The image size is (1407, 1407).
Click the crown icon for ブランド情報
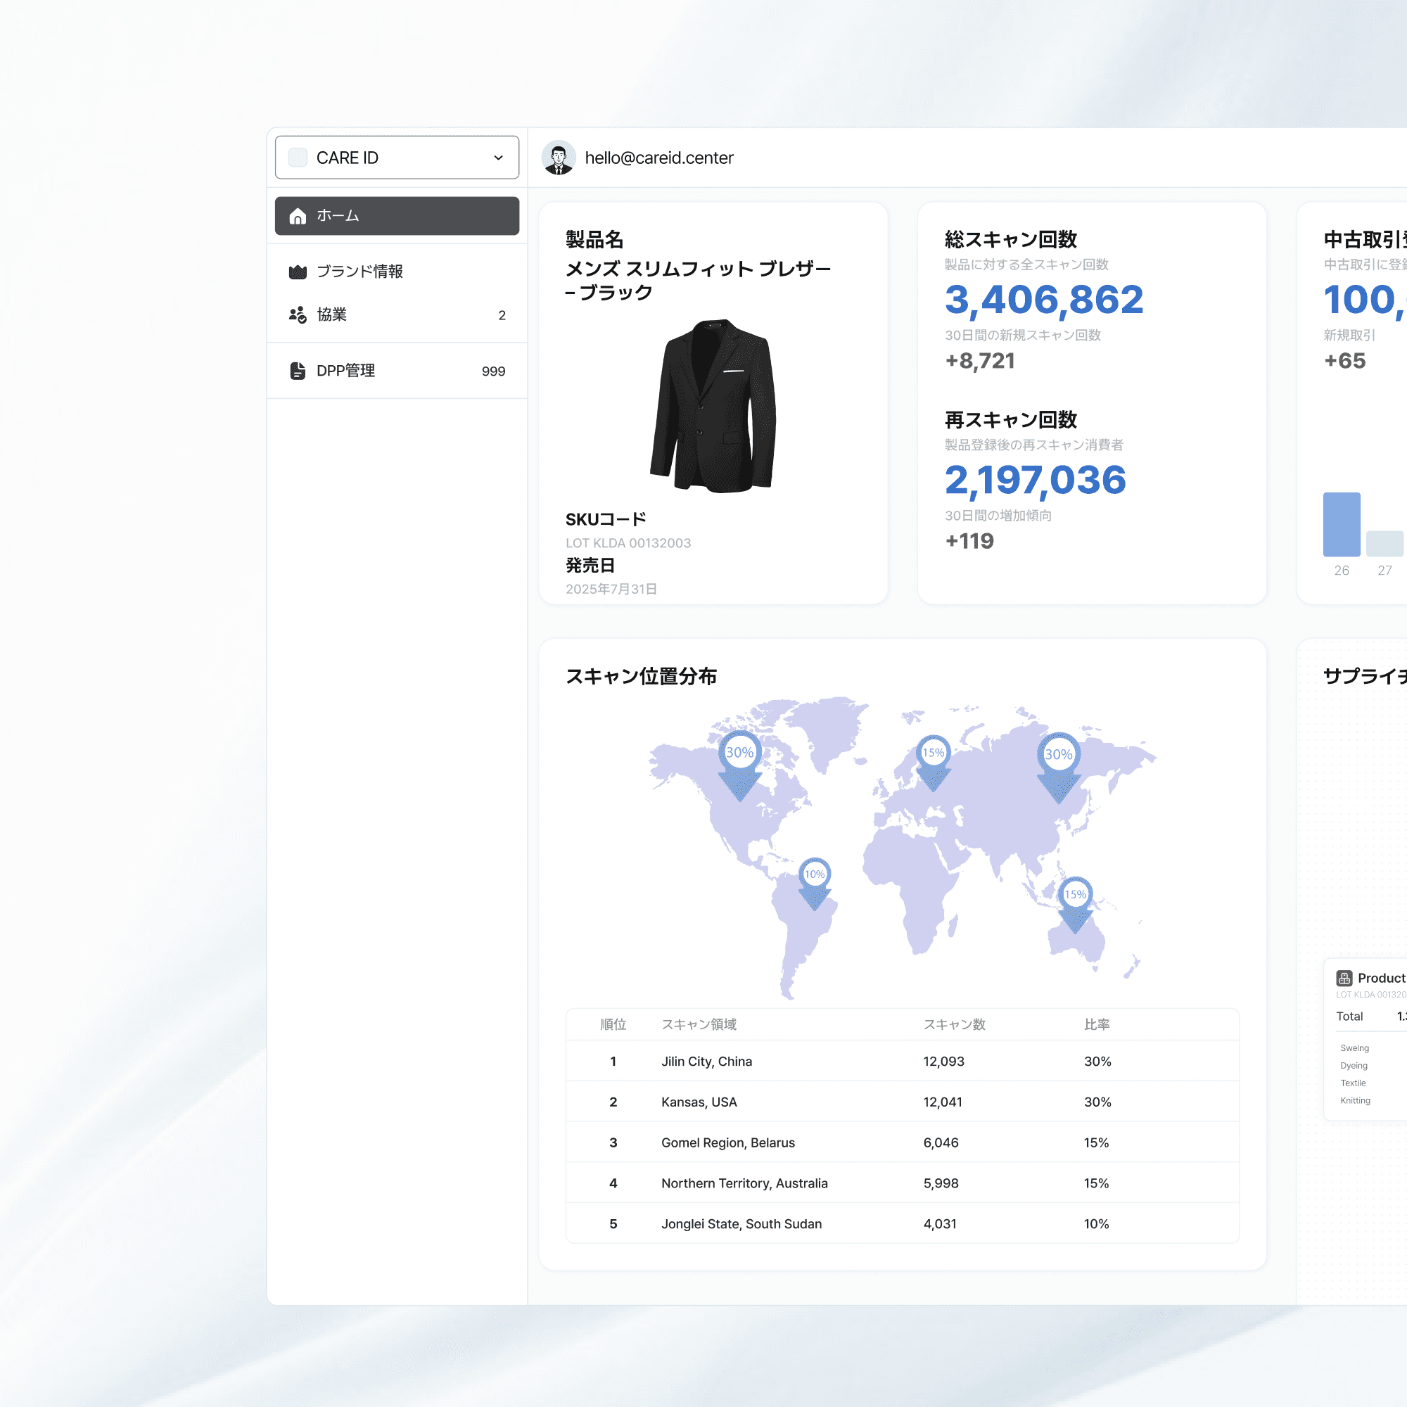(x=297, y=272)
